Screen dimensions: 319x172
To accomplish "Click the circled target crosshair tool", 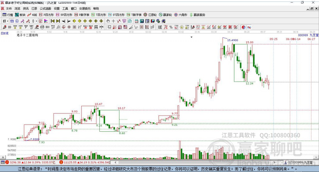I will click(x=64, y=27).
